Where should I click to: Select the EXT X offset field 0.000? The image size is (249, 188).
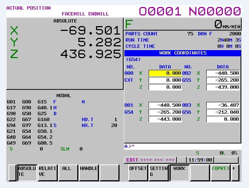click(x=165, y=73)
